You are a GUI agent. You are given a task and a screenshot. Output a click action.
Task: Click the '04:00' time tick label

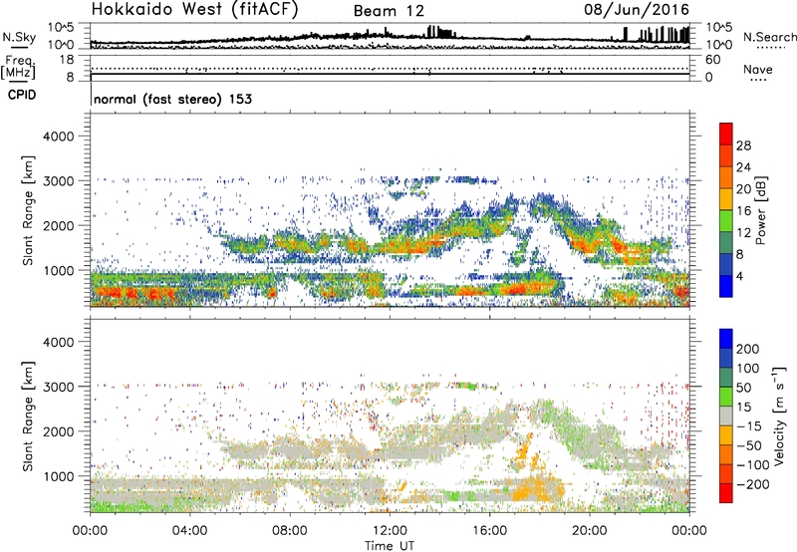(189, 531)
